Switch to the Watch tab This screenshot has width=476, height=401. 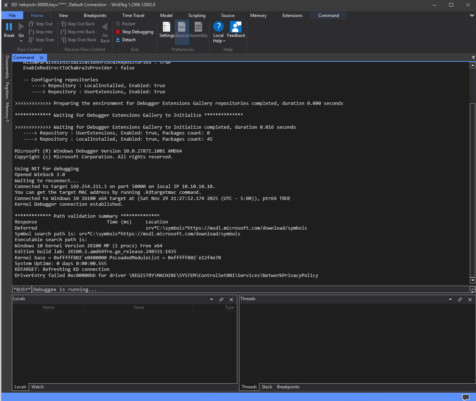coord(37,387)
